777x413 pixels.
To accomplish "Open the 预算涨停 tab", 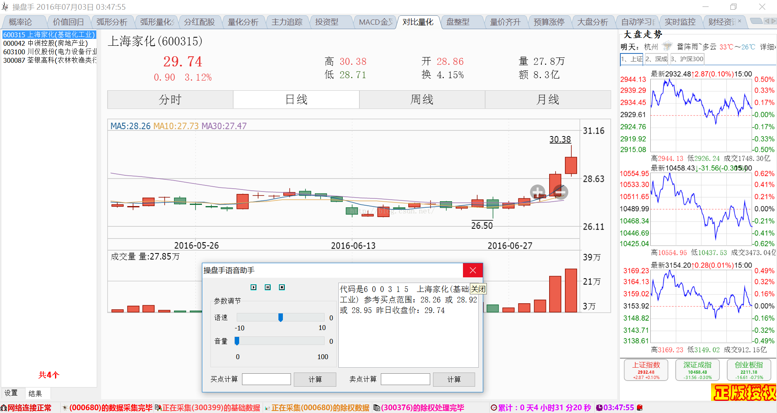I will pos(549,22).
